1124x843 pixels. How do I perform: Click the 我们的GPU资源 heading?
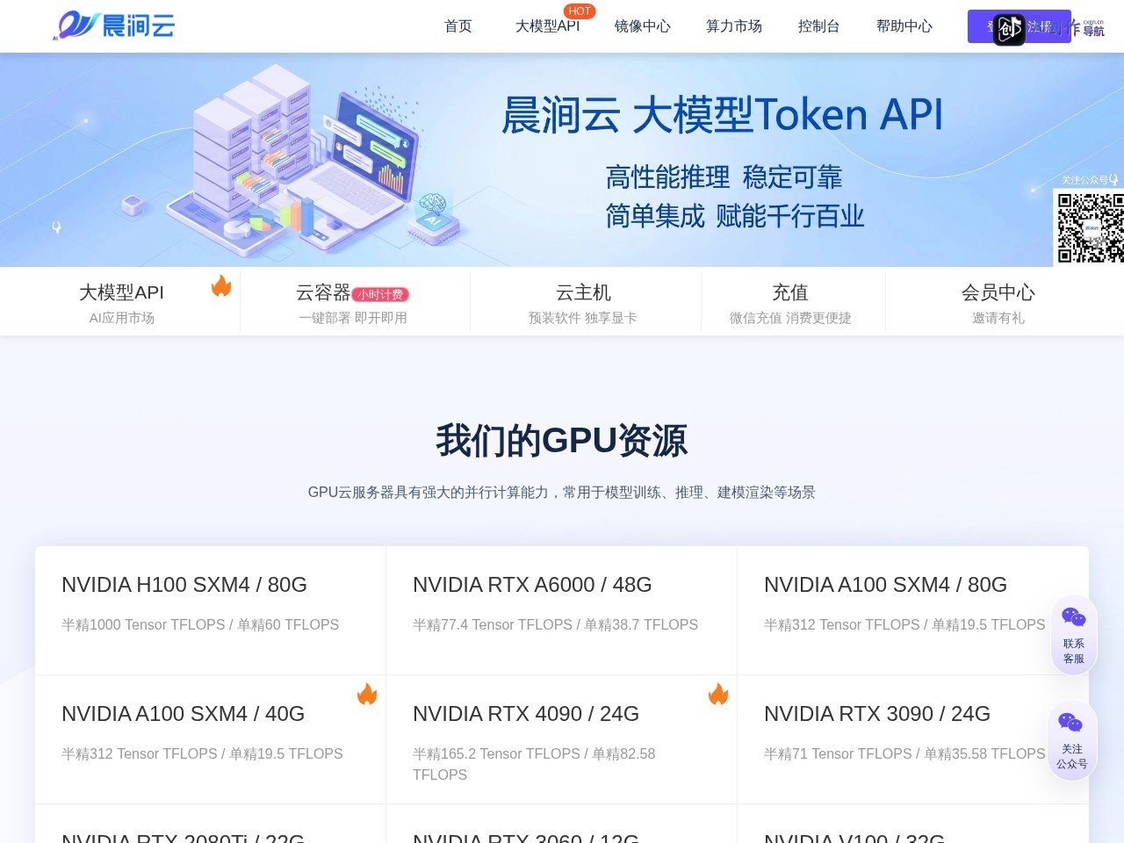pos(562,440)
